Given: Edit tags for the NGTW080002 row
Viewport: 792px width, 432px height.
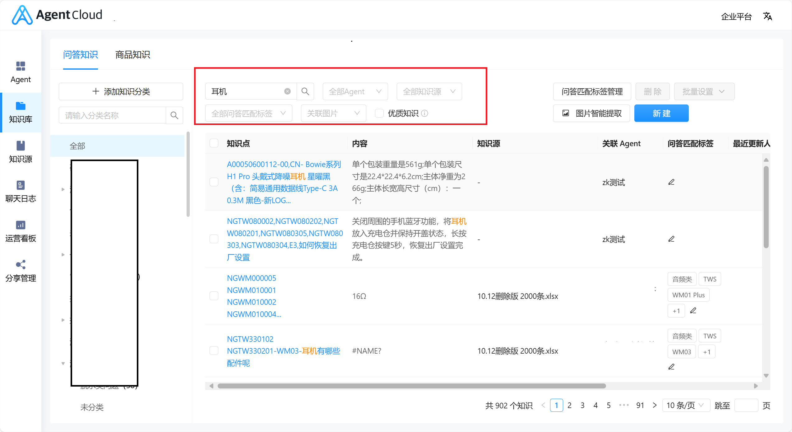Looking at the screenshot, I should click(671, 239).
